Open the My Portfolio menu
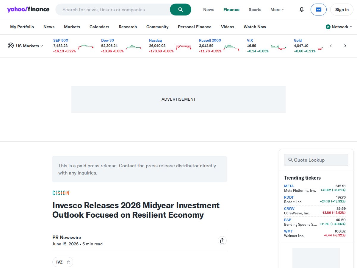This screenshot has width=357, height=268. [22, 27]
